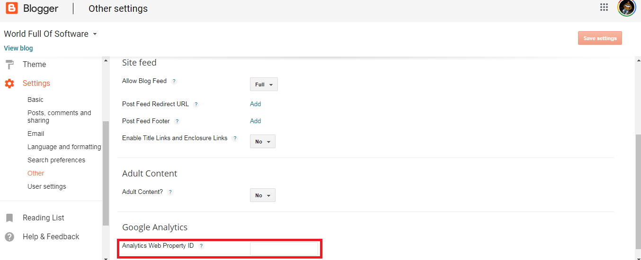The width and height of the screenshot is (641, 260).
Task: Click the Theme paint roller icon
Action: click(x=9, y=64)
